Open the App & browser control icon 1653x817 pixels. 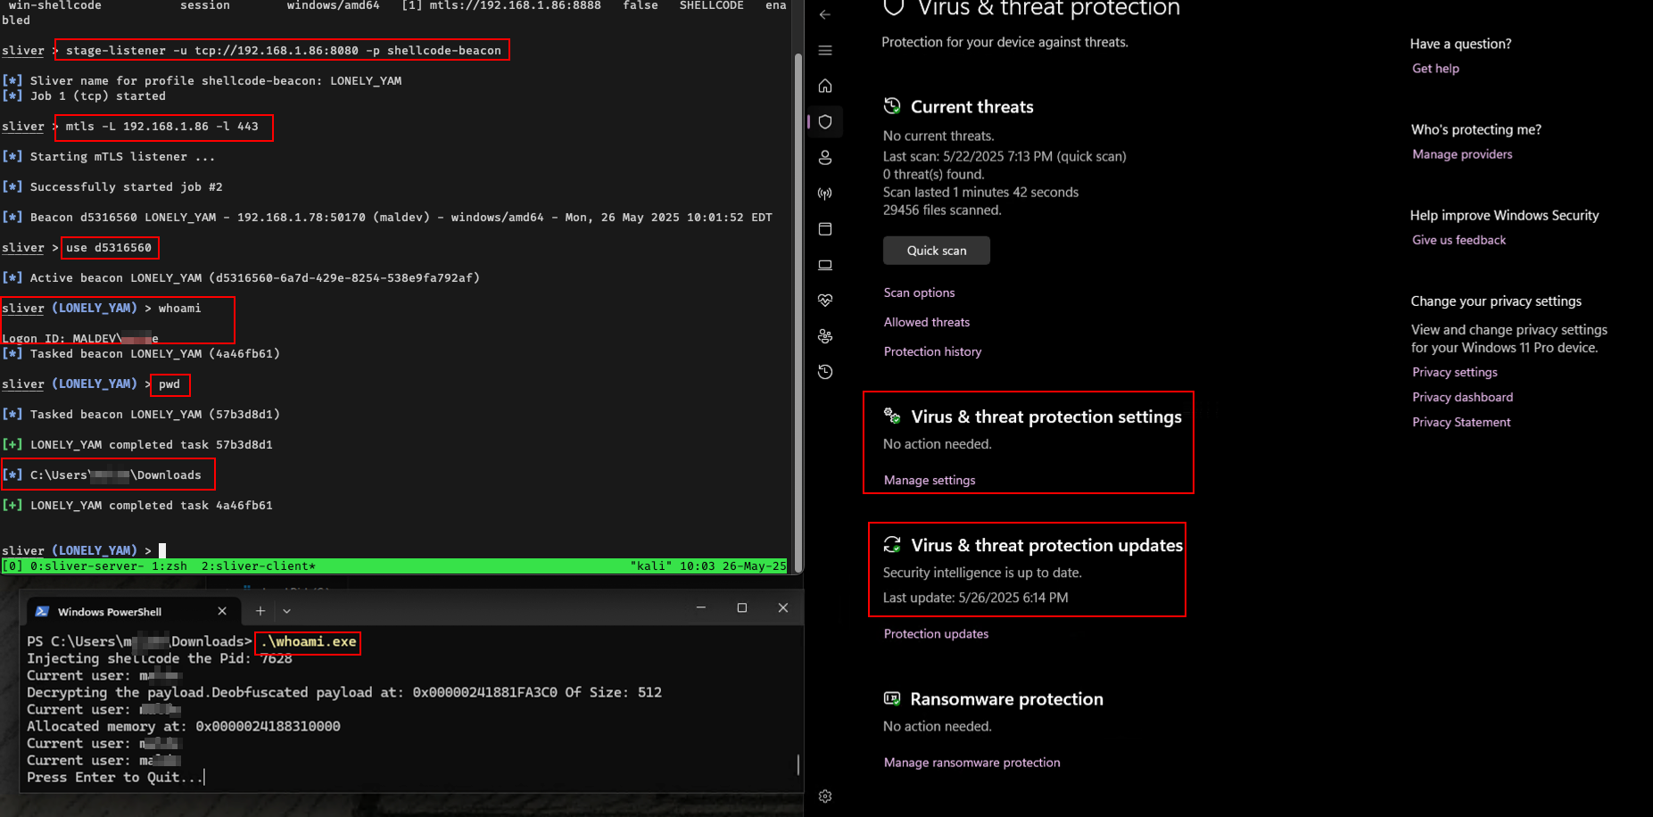pos(825,229)
